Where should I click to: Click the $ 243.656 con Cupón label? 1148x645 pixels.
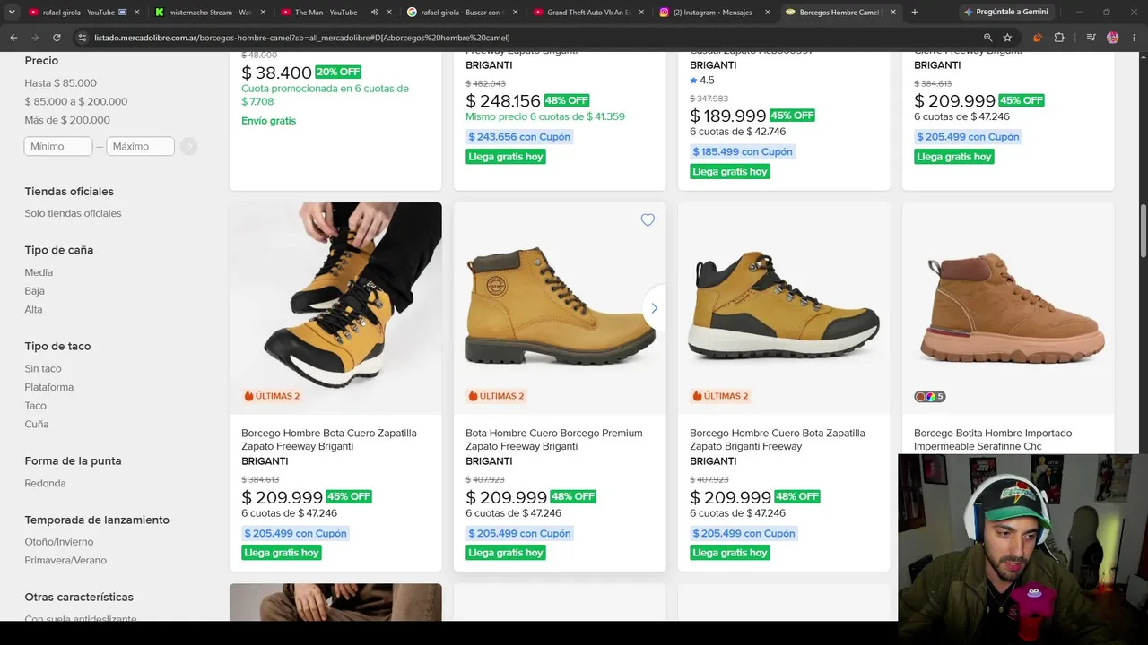519,137
